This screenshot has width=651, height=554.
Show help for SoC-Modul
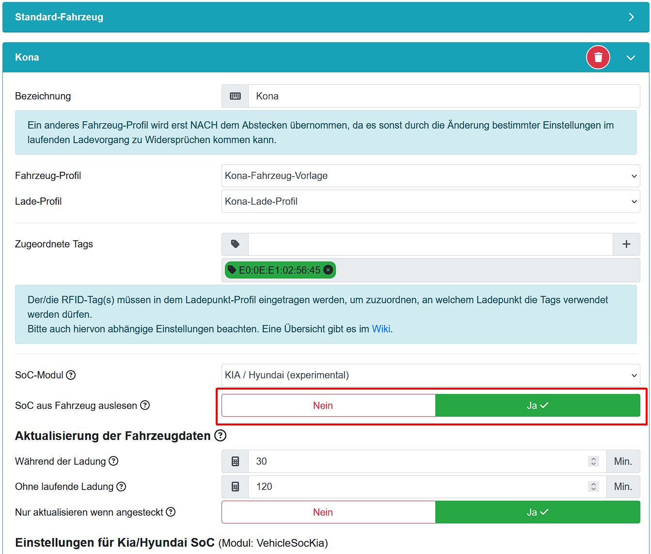tap(71, 375)
